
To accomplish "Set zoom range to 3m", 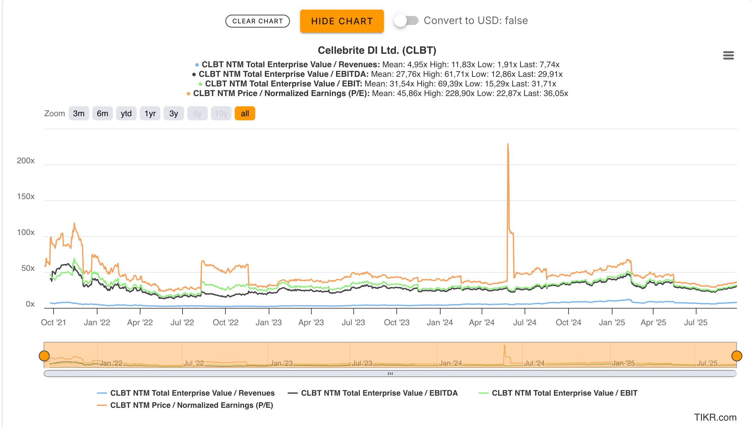I will coord(79,114).
